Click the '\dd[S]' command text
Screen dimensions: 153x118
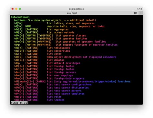click(18, 57)
